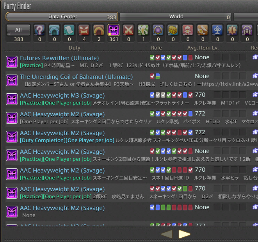Open M2 listing title above the HTDD description
Image resolution: width=258 pixels, height=242 pixels.
(62, 114)
